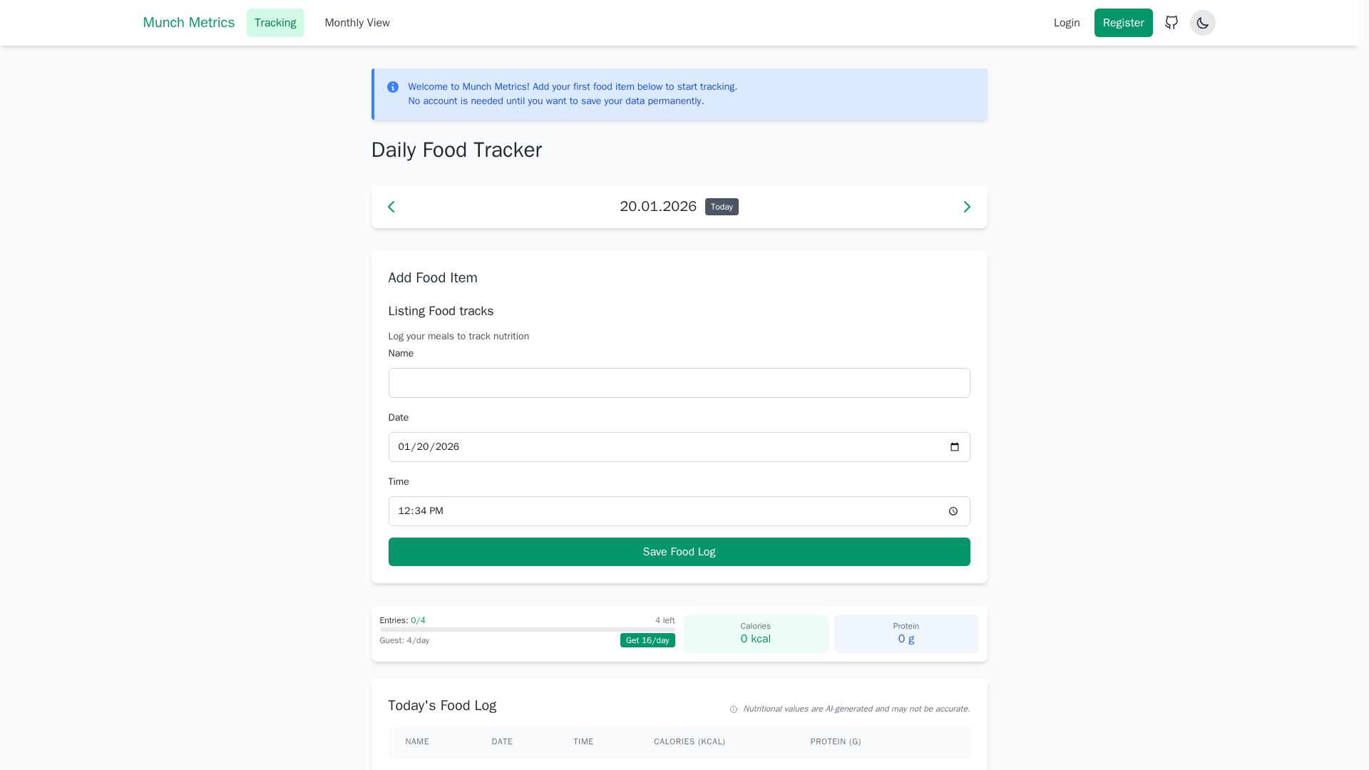Viewport: 1369px width, 770px height.
Task: Go to the next day with the right chevron
Action: 967,207
